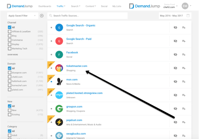Hide the Google Search - Organic source

pyautogui.click(x=175, y=27)
